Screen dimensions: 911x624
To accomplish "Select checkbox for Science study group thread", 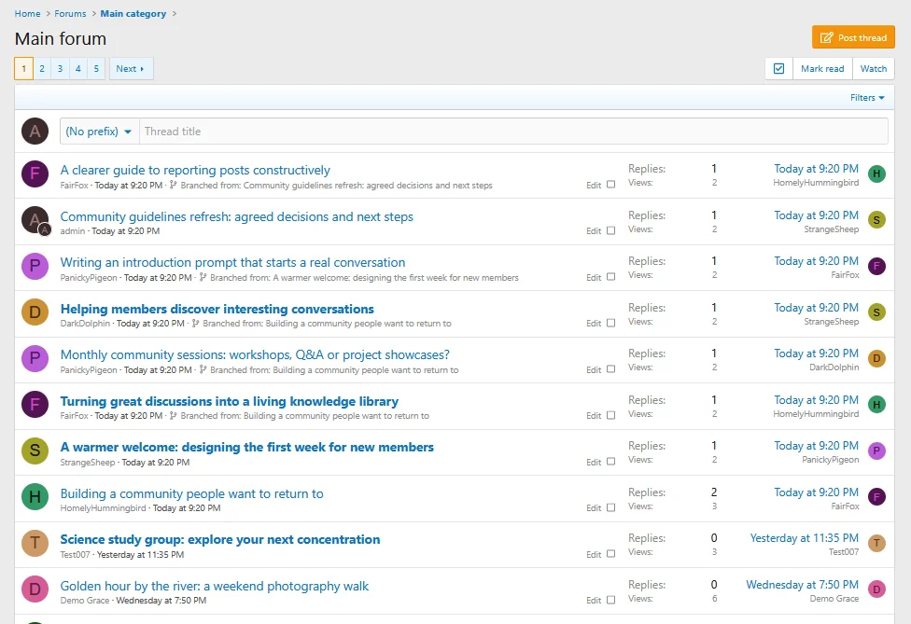I will 610,554.
